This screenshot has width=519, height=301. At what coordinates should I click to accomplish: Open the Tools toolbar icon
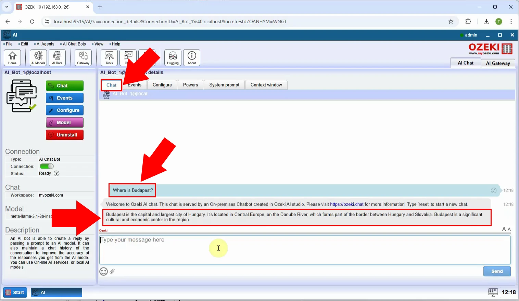pyautogui.click(x=109, y=57)
